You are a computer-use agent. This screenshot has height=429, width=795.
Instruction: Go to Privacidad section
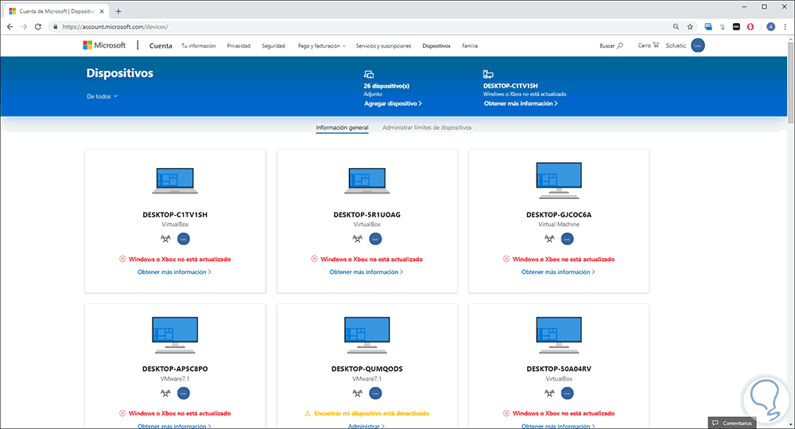coord(238,45)
